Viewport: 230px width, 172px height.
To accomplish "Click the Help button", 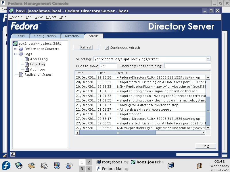I will (206, 146).
